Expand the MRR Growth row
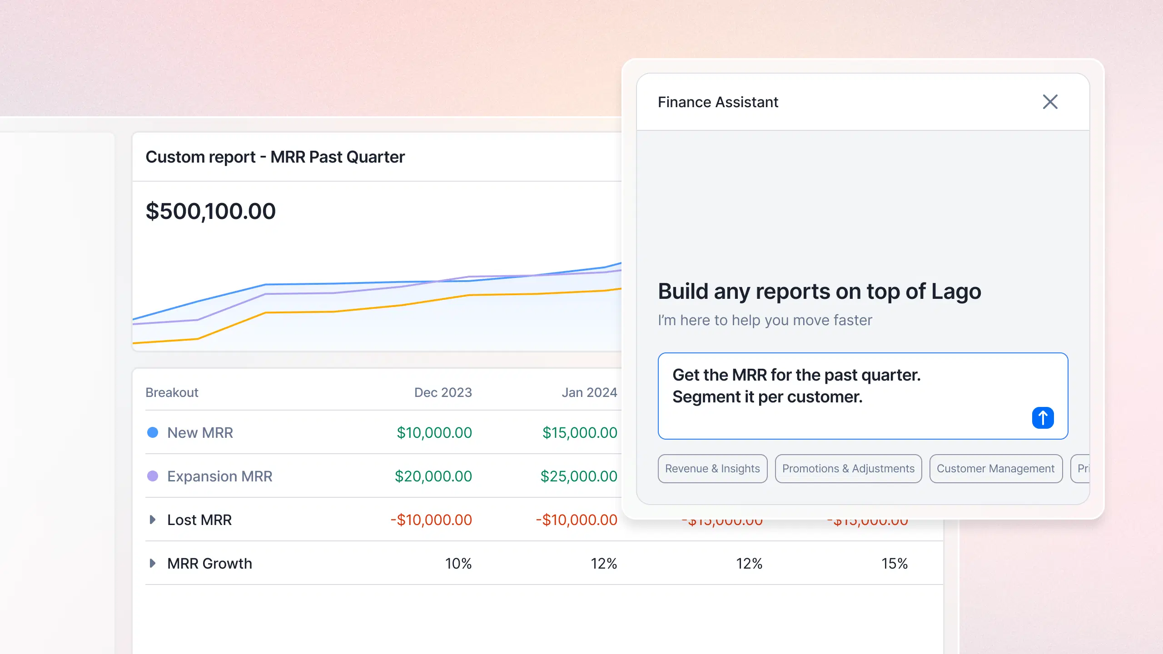 [x=153, y=563]
